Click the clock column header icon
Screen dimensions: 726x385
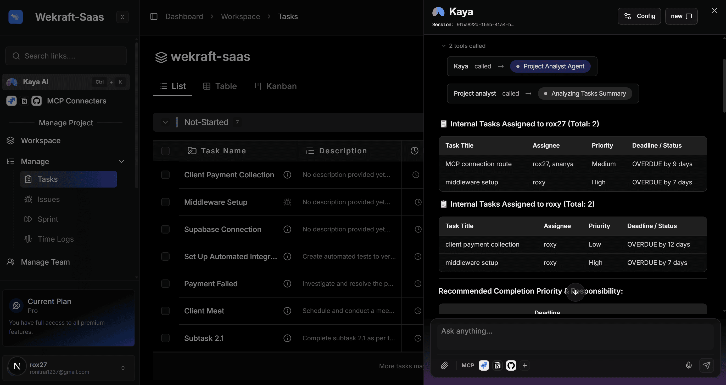414,151
